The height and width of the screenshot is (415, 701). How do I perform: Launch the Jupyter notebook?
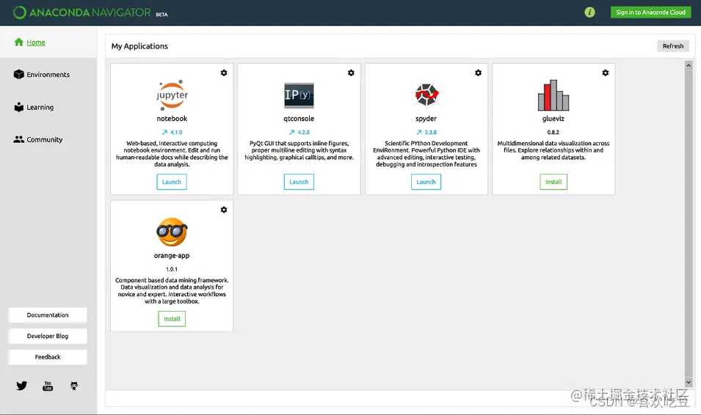pos(172,182)
